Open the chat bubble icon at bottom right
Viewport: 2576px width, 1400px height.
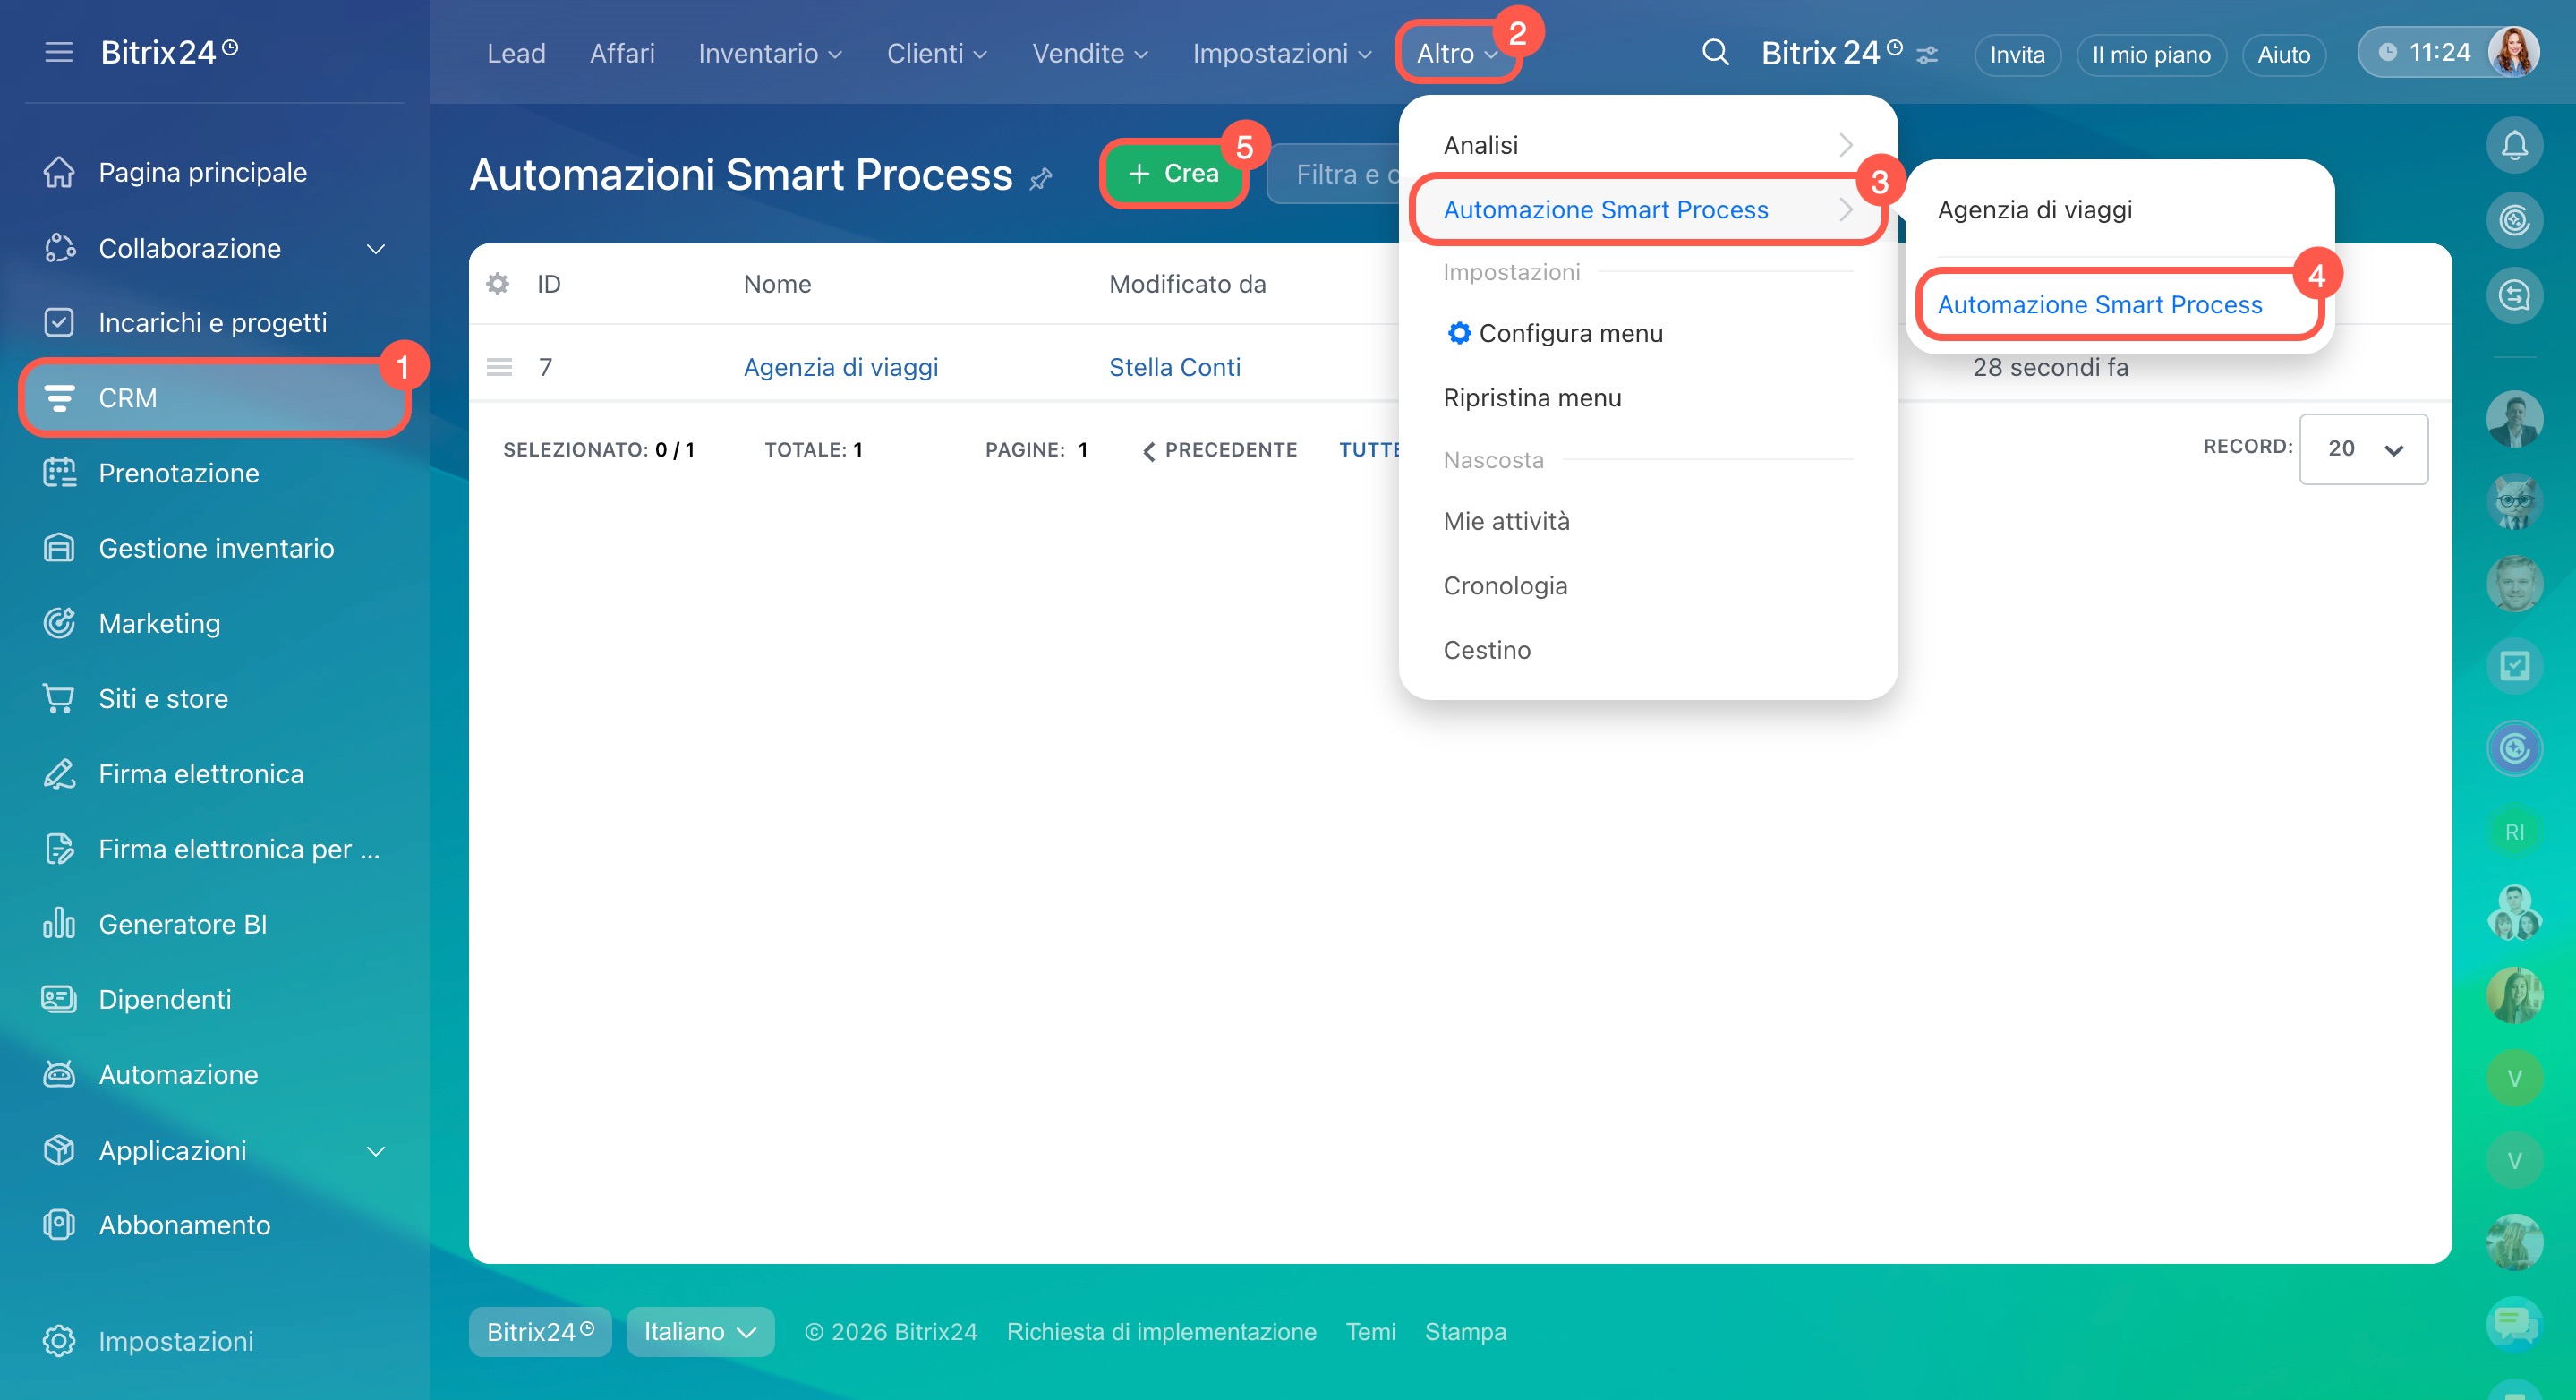(x=2514, y=1324)
